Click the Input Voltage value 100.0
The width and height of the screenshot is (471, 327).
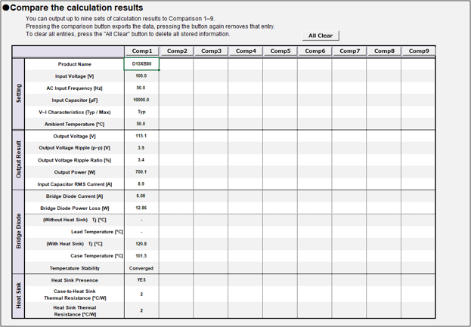(141, 76)
